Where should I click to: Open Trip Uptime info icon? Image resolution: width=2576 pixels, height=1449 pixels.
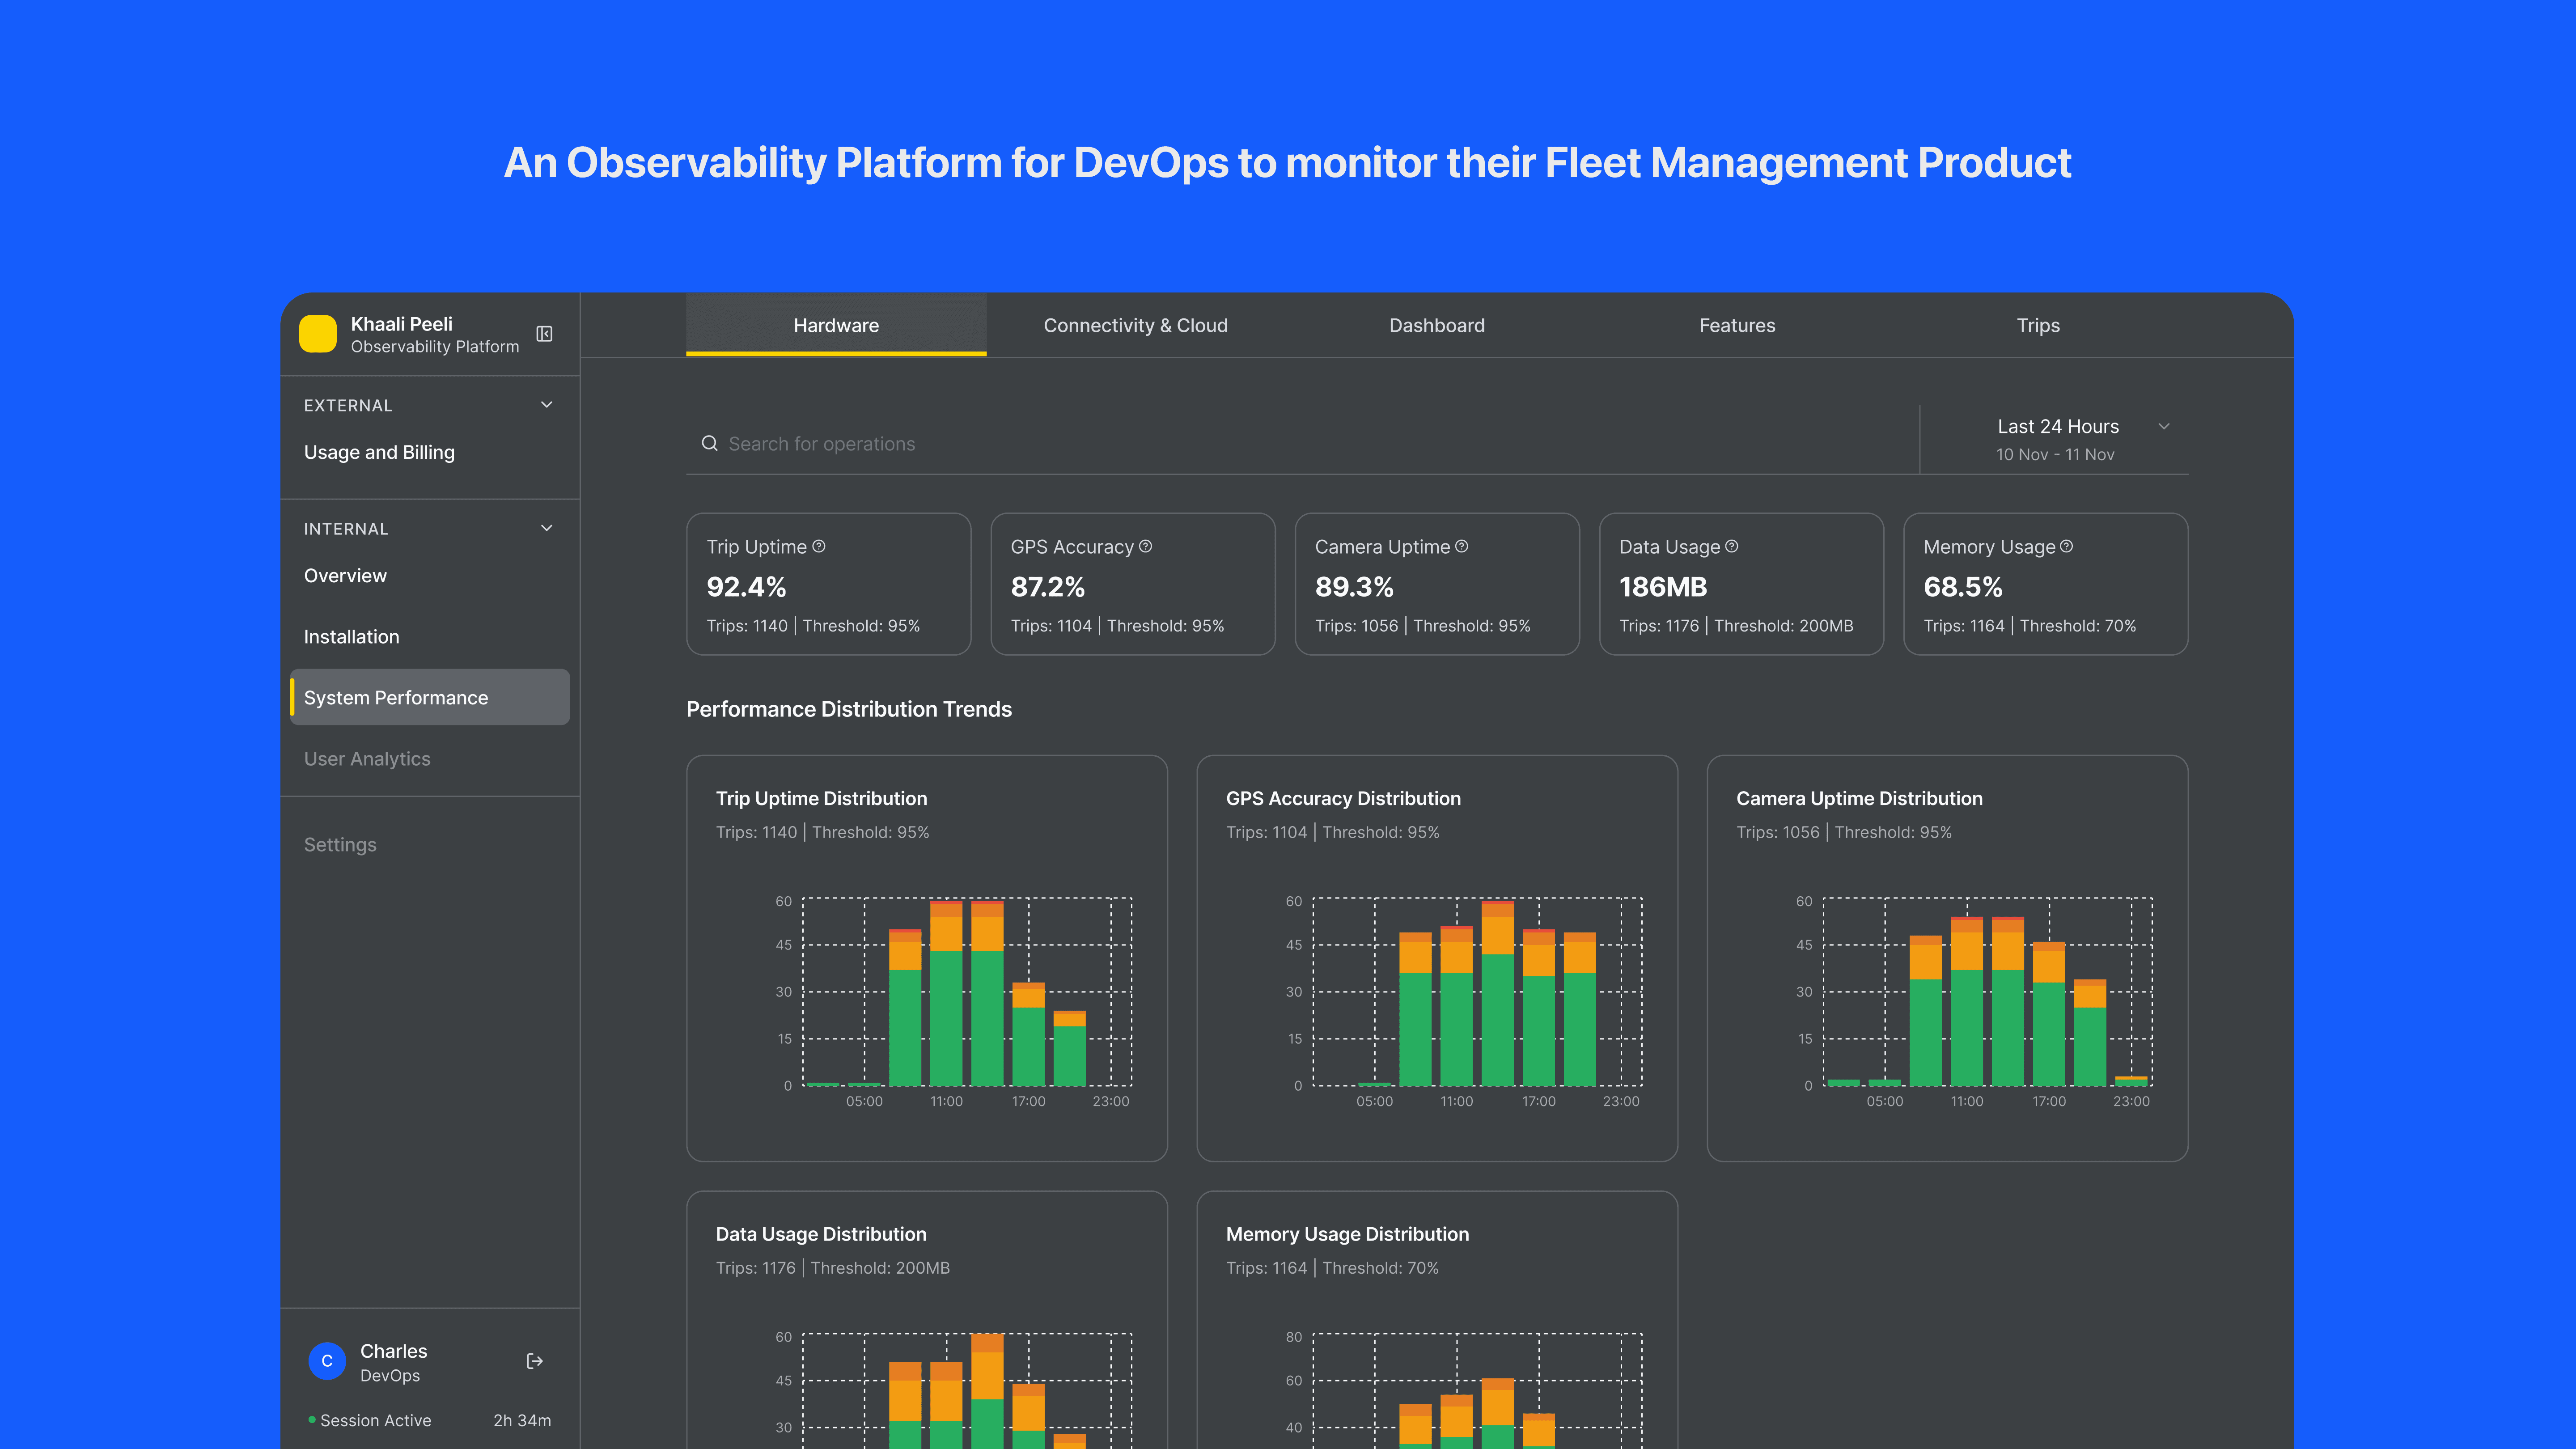[x=819, y=546]
